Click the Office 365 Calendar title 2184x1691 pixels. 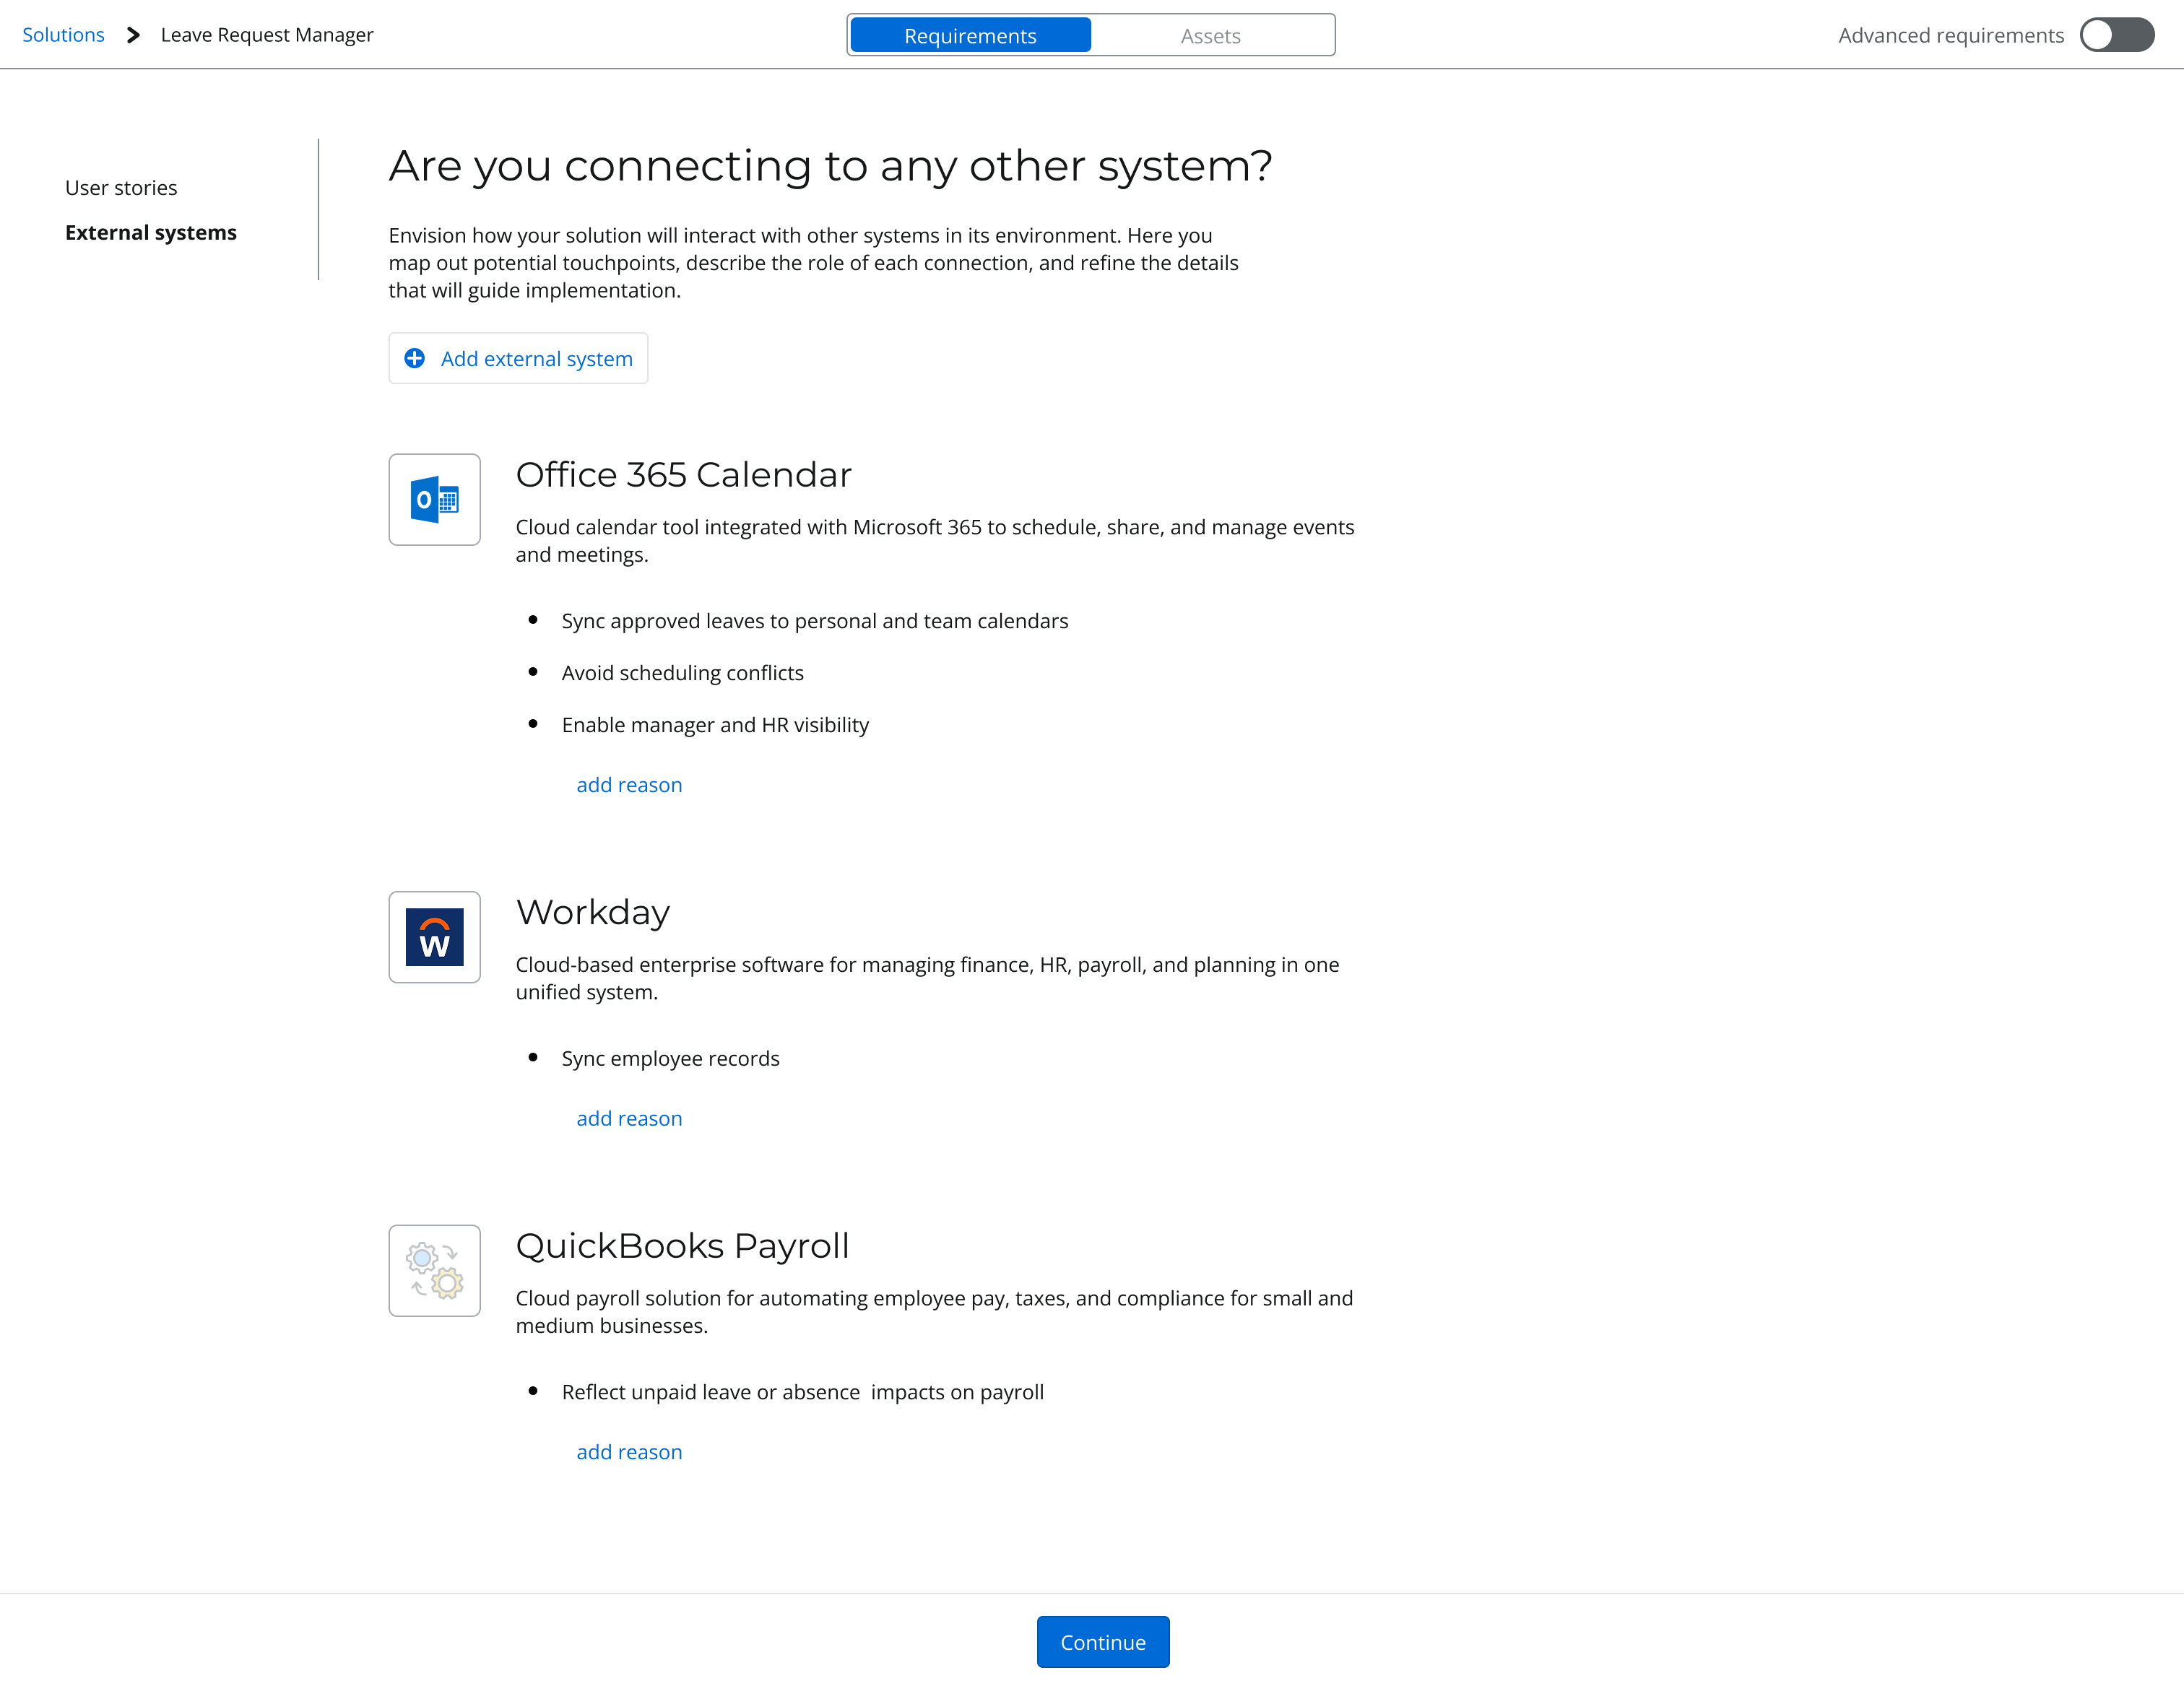[683, 475]
